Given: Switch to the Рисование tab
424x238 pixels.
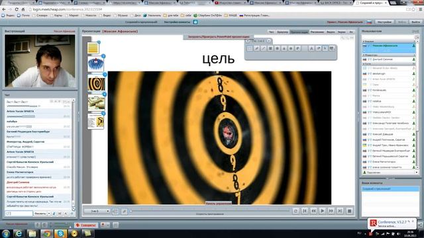Looking at the screenshot, I should point(317,32).
